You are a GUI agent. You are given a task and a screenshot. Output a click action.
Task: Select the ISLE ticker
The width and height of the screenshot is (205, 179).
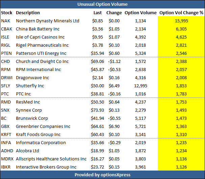(5, 37)
